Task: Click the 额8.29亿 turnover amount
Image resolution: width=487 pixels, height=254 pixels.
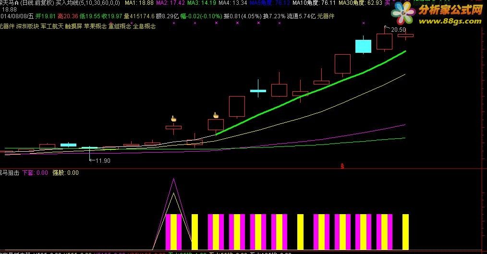Action: pos(167,16)
